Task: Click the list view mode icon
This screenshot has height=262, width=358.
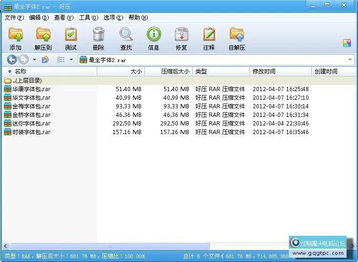Action: coord(61,60)
